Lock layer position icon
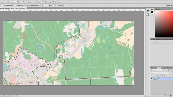 162,76
